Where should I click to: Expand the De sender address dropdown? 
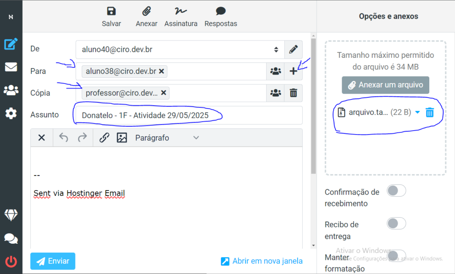276,49
